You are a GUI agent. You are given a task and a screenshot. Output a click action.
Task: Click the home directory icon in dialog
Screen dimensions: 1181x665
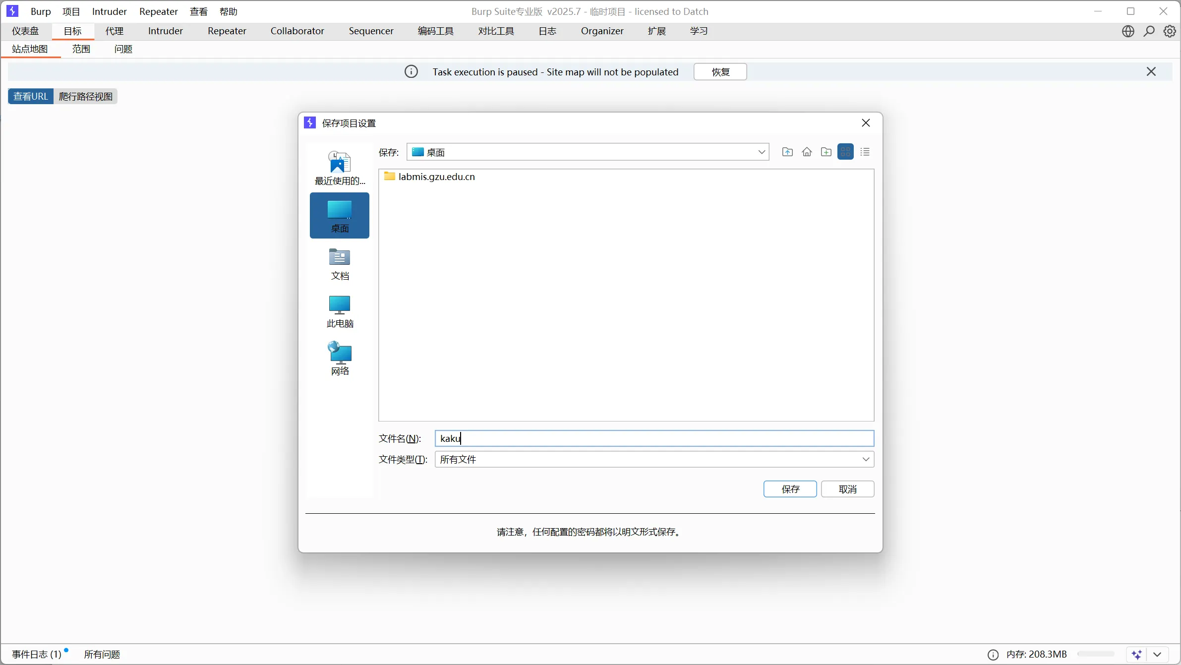click(x=807, y=152)
